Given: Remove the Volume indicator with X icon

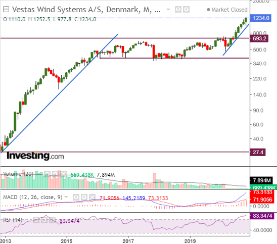Looking at the screenshot, I should pos(63,174).
